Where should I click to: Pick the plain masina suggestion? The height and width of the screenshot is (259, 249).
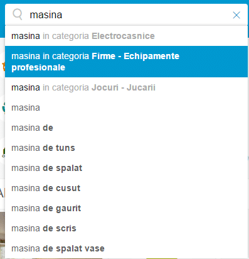(126, 107)
